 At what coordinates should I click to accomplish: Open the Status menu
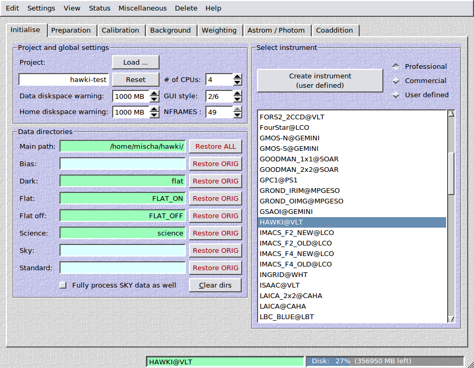pyautogui.click(x=100, y=8)
